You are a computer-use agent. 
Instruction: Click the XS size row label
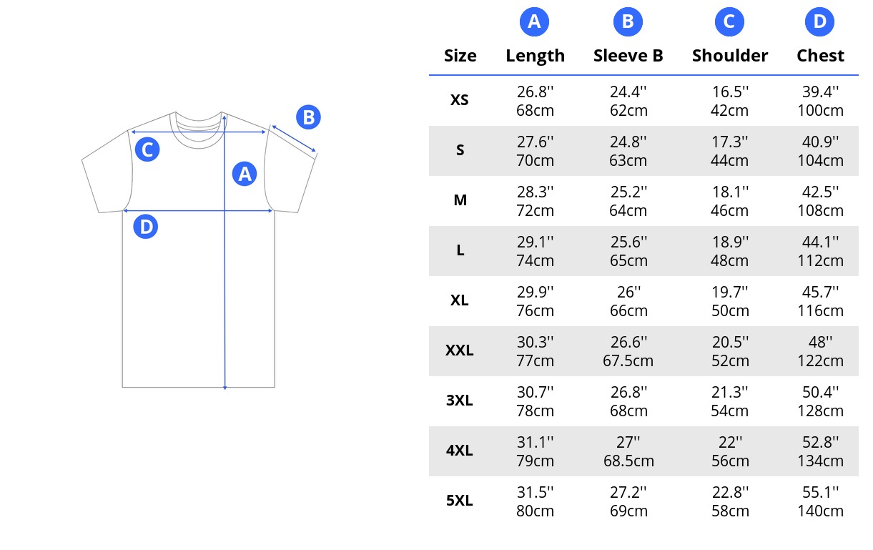pos(460,100)
